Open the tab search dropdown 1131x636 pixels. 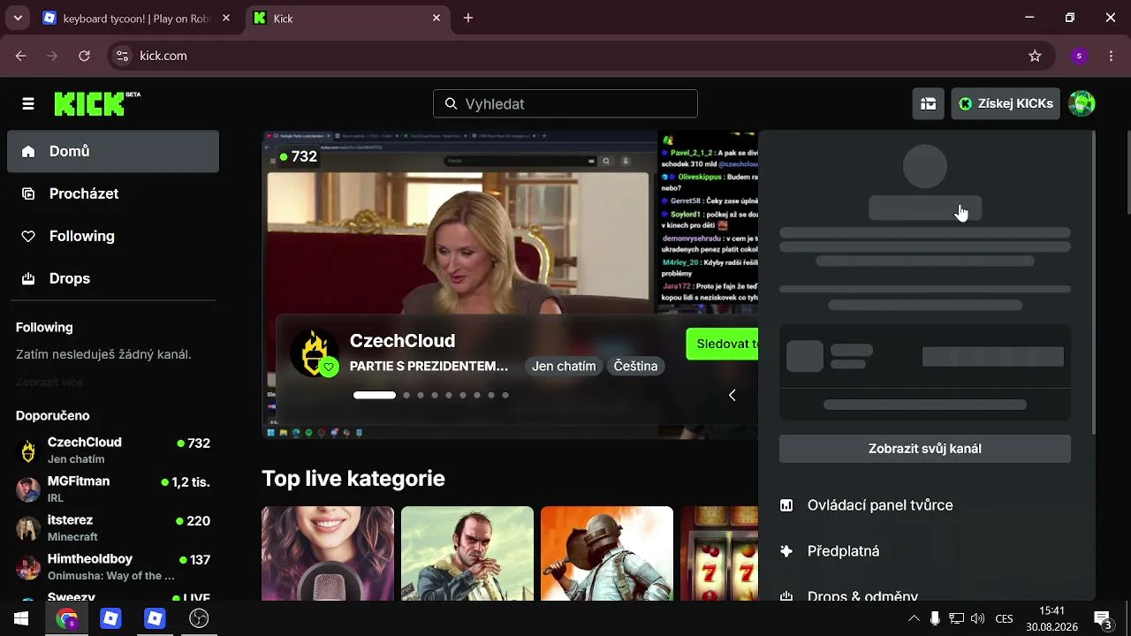click(18, 19)
